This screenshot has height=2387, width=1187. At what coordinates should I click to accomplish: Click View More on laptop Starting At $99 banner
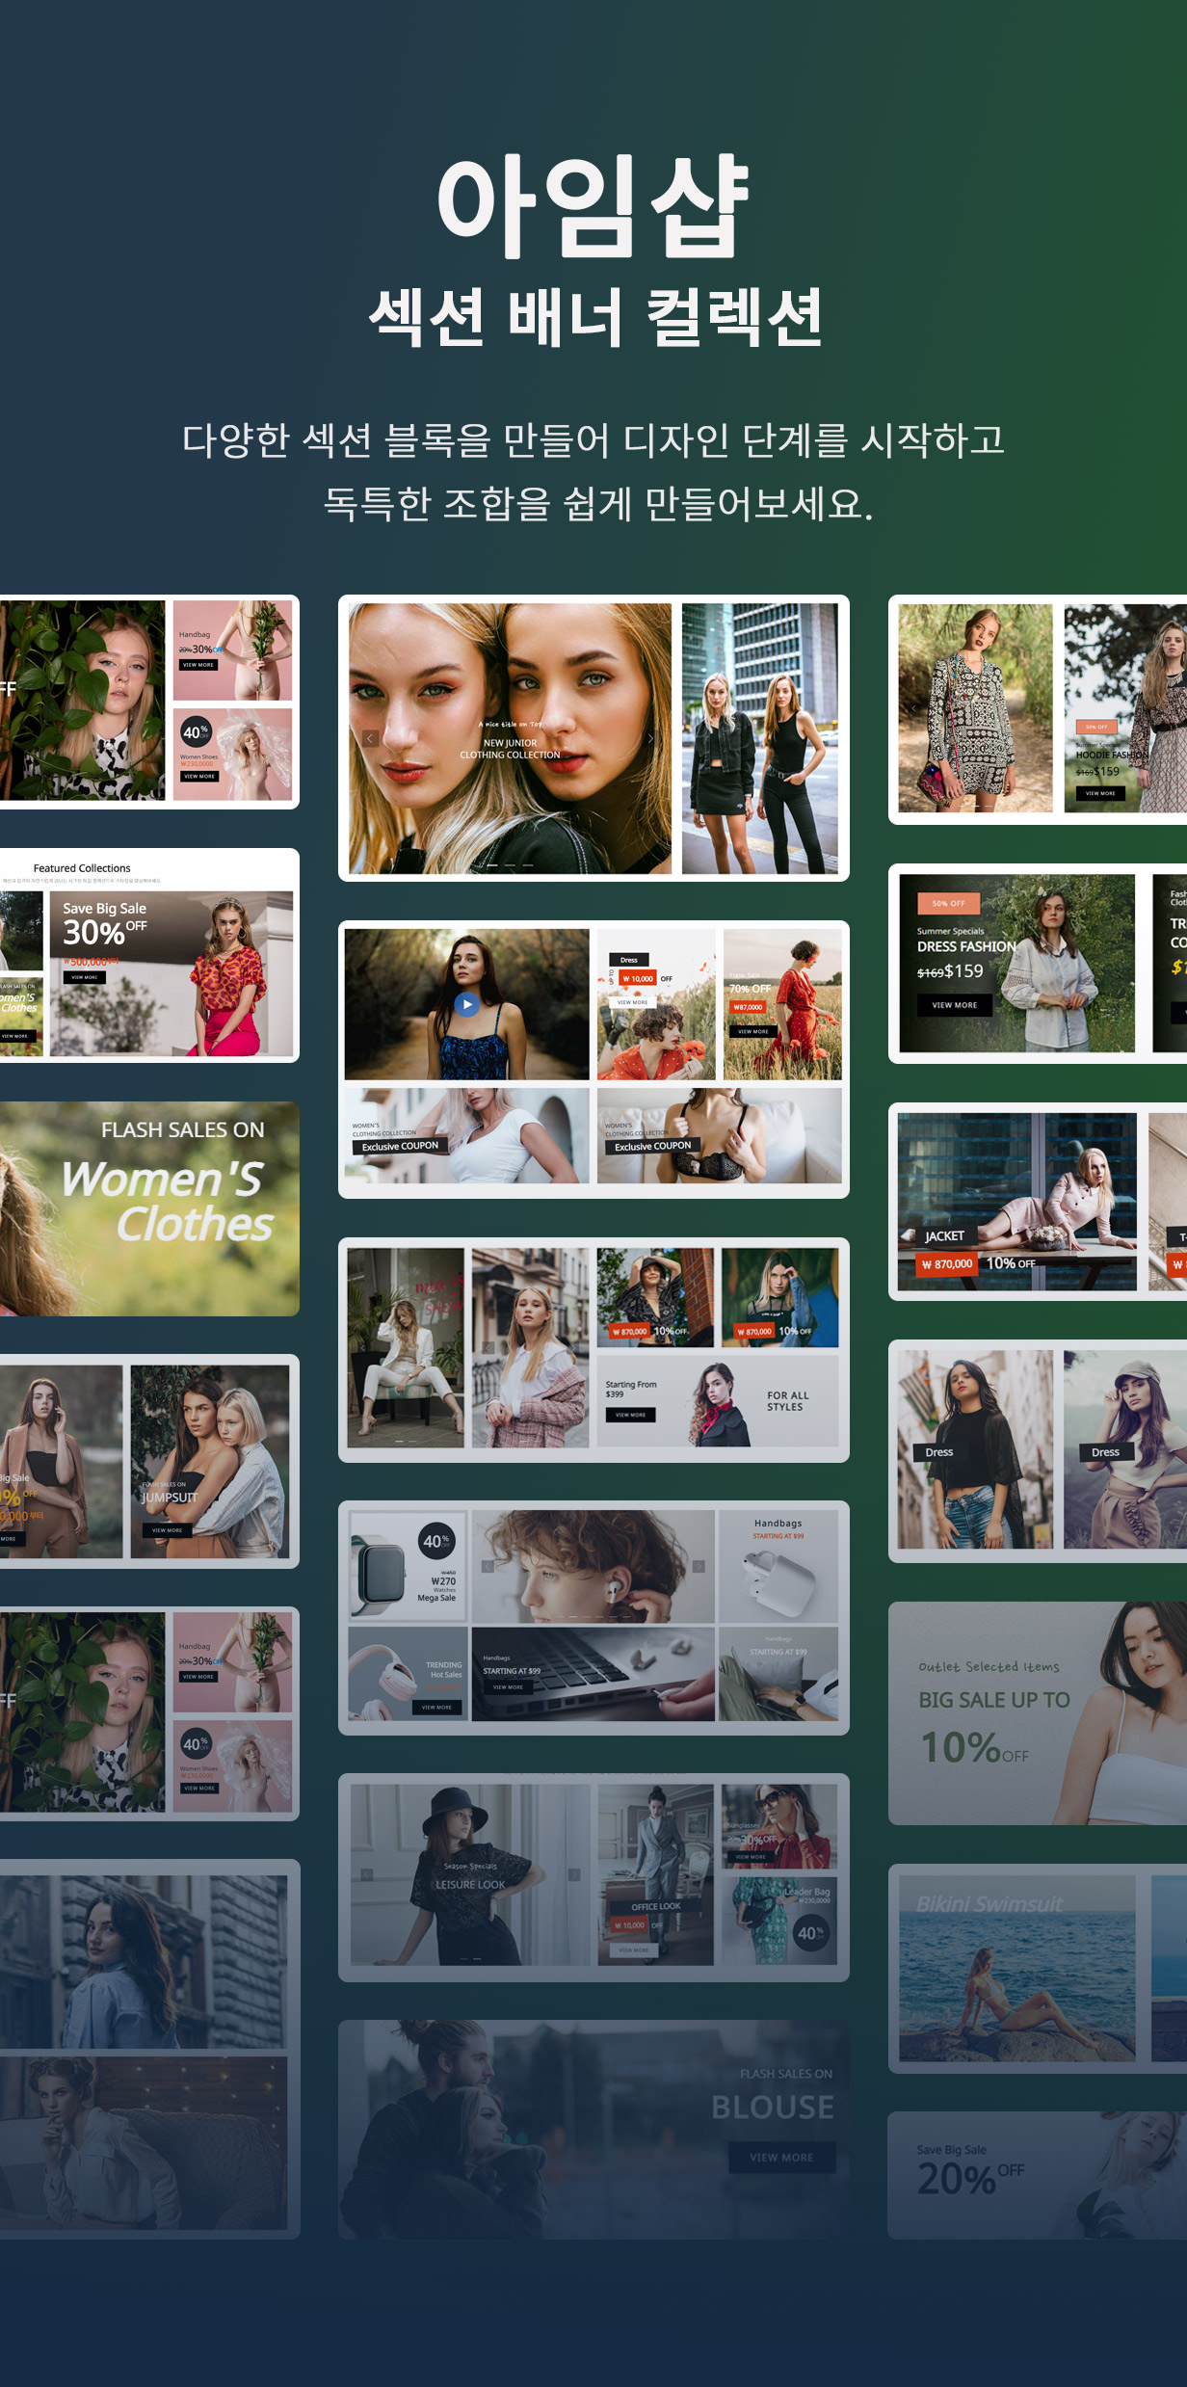[508, 1686]
